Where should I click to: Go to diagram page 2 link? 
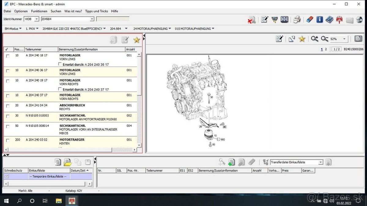click(326, 49)
